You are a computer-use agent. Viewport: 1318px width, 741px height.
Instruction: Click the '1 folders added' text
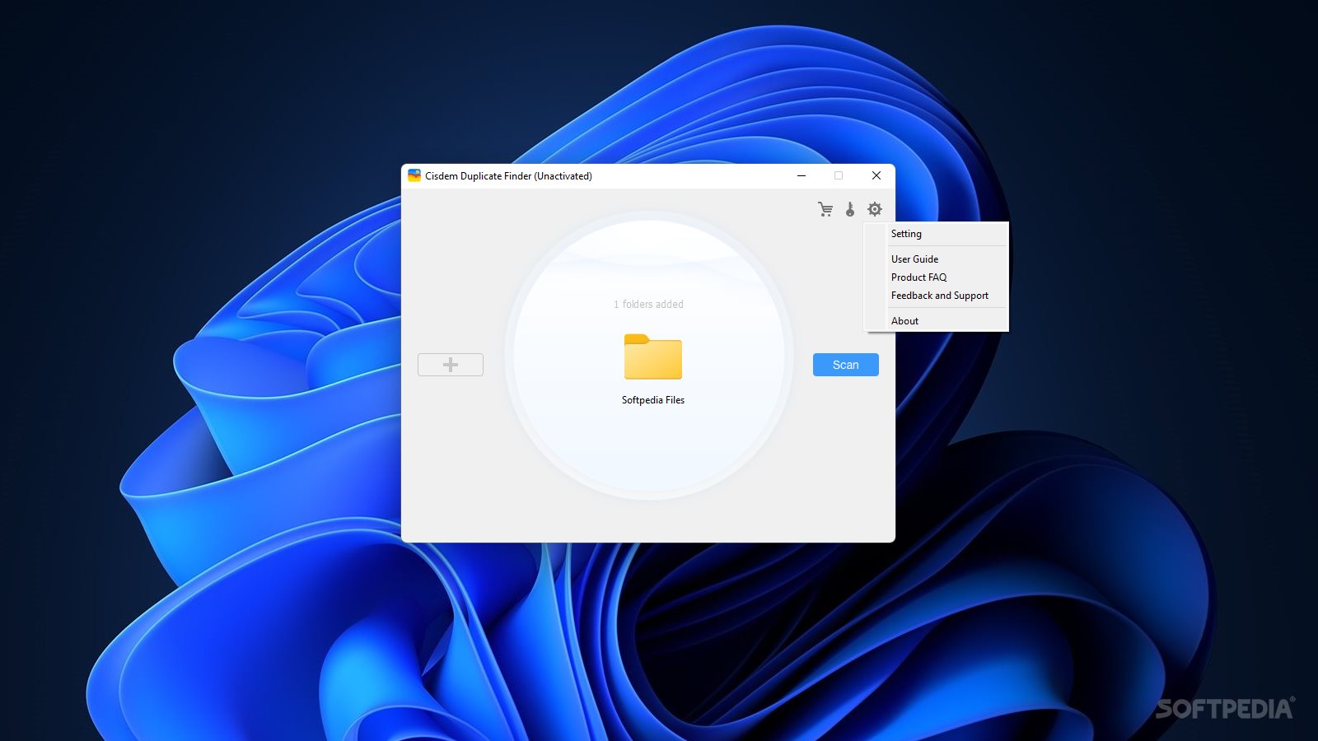tap(648, 305)
